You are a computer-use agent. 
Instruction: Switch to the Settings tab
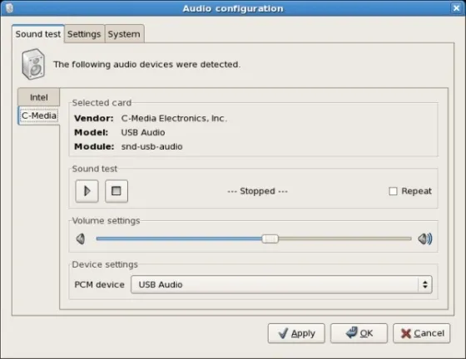tap(84, 34)
